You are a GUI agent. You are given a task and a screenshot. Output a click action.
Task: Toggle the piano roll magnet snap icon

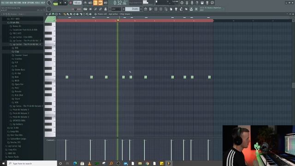coord(53,14)
